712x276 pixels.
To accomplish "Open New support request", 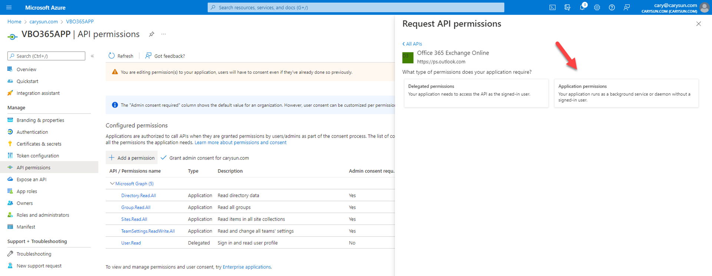I will (x=39, y=266).
